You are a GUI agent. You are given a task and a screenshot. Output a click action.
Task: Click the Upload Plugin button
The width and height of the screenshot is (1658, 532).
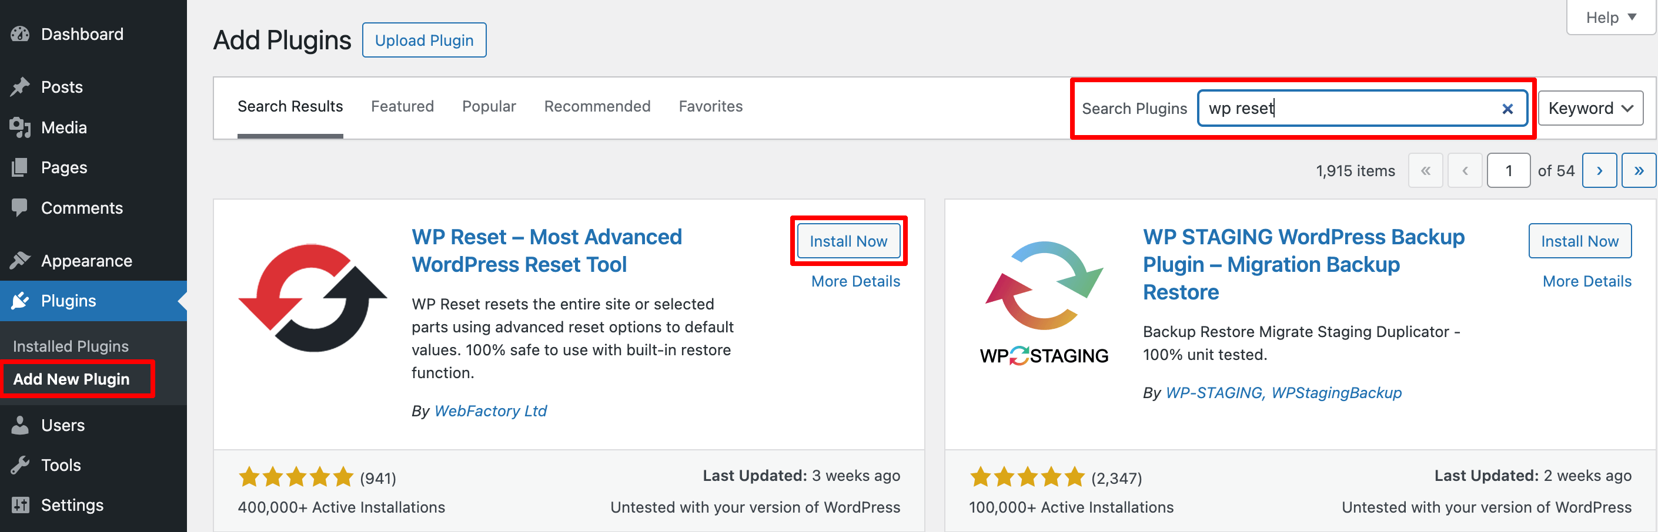(x=423, y=40)
